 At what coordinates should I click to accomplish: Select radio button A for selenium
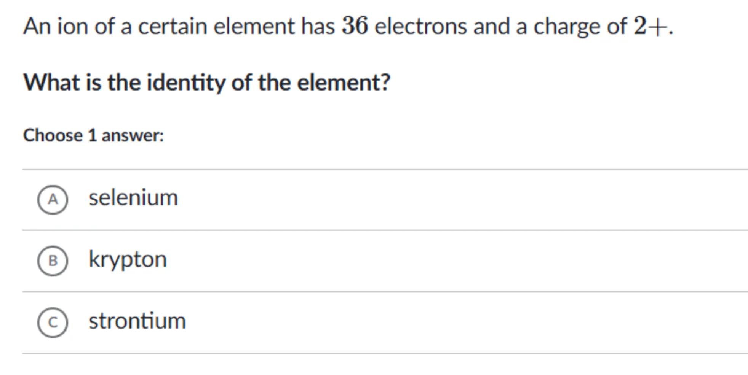point(53,199)
